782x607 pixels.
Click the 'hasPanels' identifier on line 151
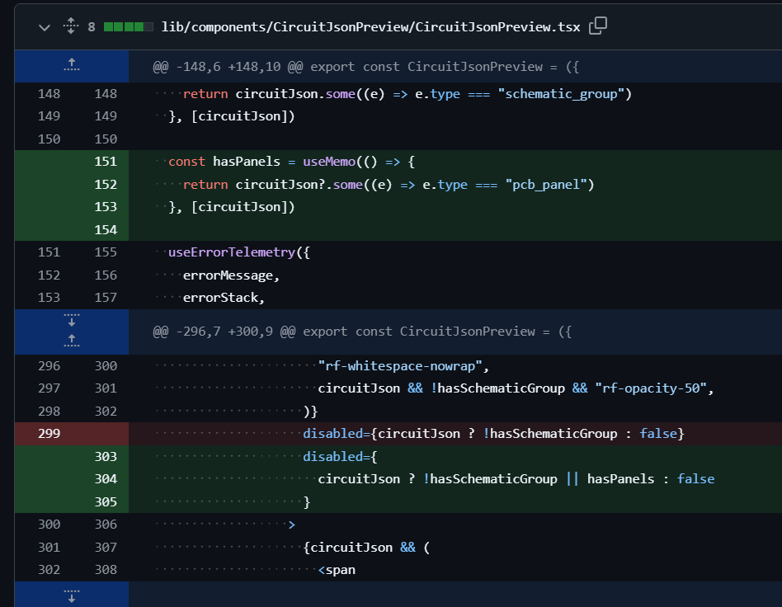[247, 162]
